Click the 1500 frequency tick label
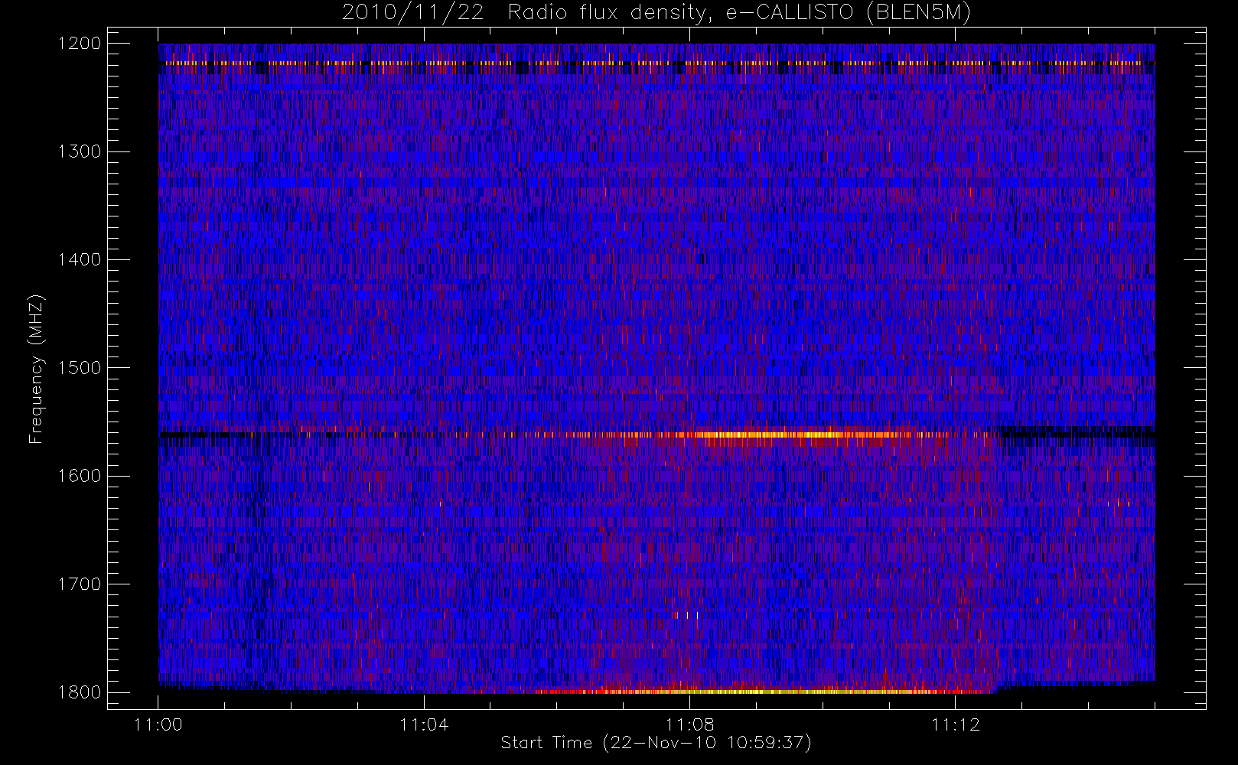The width and height of the screenshot is (1238, 765). point(80,368)
